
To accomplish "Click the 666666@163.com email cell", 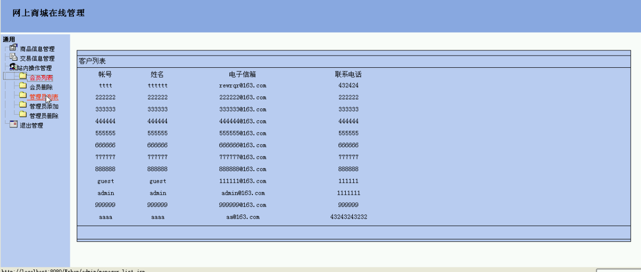I will pos(243,145).
